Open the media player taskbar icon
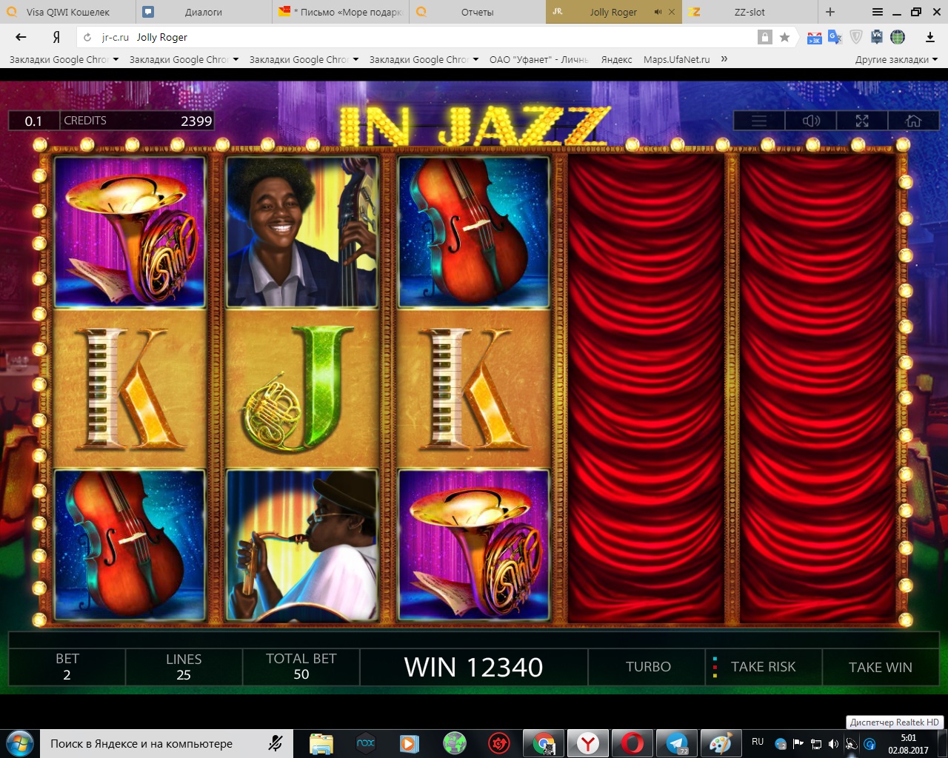Viewport: 948px width, 758px height. click(410, 743)
